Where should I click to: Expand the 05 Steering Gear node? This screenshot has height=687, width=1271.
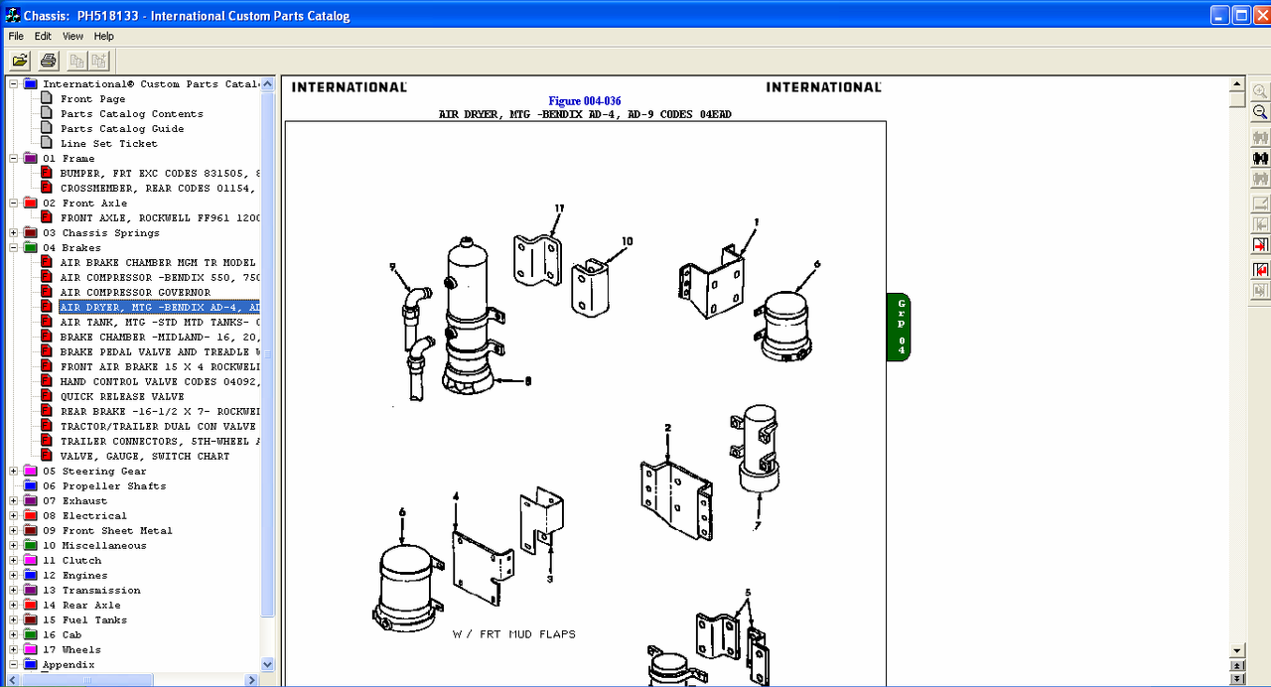point(14,472)
